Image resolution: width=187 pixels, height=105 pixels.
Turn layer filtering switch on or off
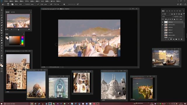pos(184,14)
